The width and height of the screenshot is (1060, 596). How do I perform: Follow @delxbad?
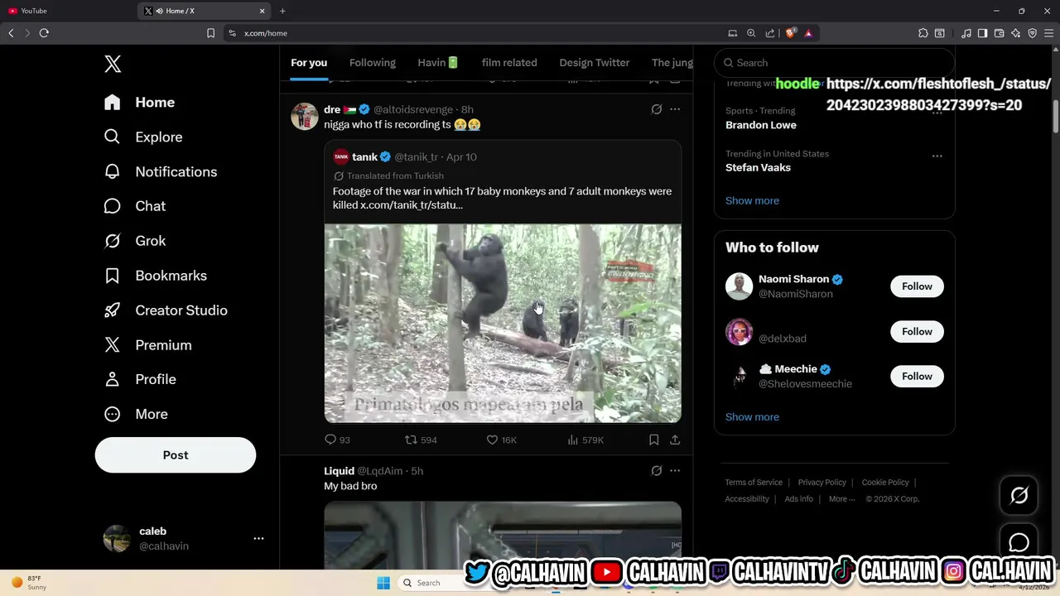[917, 332]
